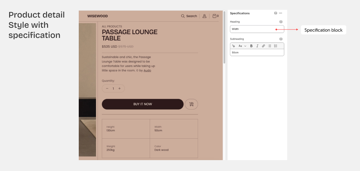Click the PASSAGE LOUNGE TABLE product title
The width and height of the screenshot is (360, 171).
click(x=129, y=35)
